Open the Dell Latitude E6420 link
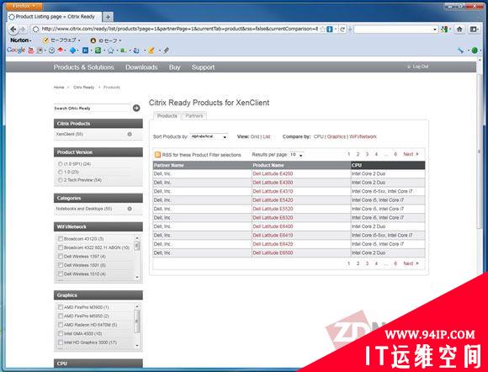This screenshot has width=488, height=372. [x=273, y=244]
